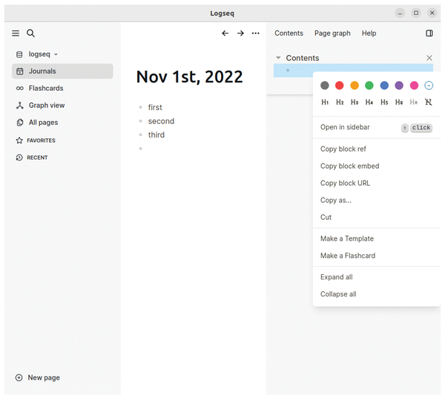Open the Nov 1st, 2022 journal title
This screenshot has width=445, height=399.
(189, 77)
